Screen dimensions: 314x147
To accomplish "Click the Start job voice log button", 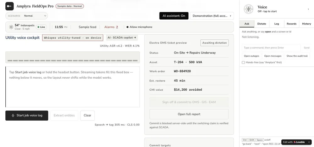I will pos(27,116).
